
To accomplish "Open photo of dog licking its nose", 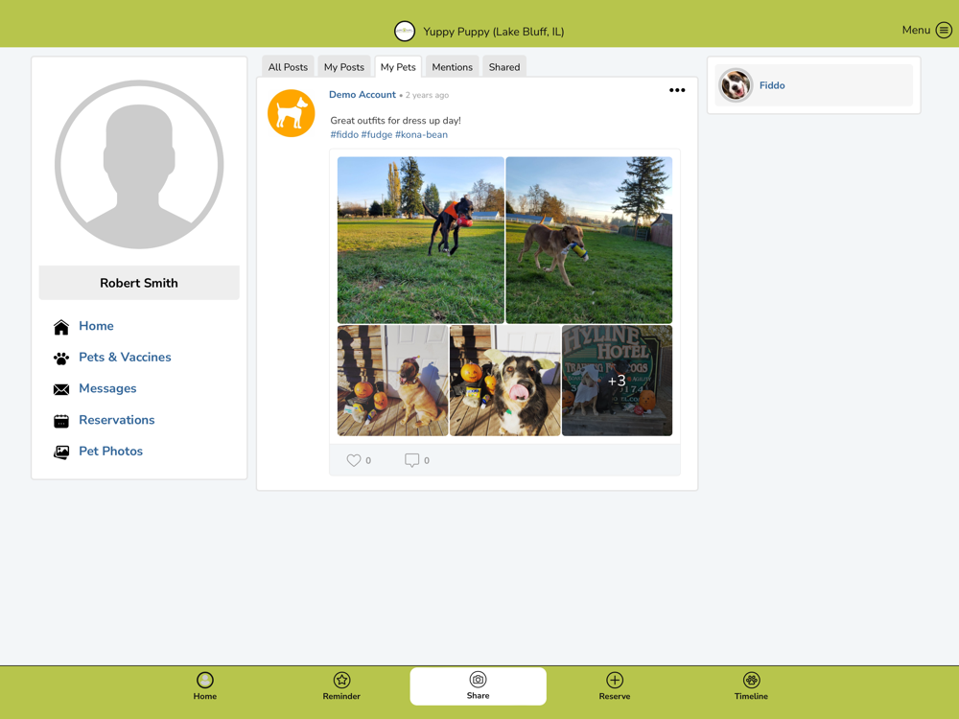I will tap(504, 381).
